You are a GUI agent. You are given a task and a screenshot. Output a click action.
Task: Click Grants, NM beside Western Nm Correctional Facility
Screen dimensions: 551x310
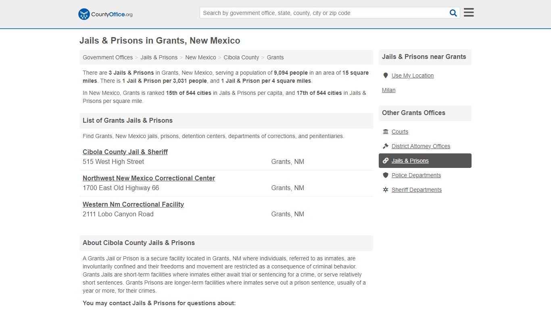(288, 214)
